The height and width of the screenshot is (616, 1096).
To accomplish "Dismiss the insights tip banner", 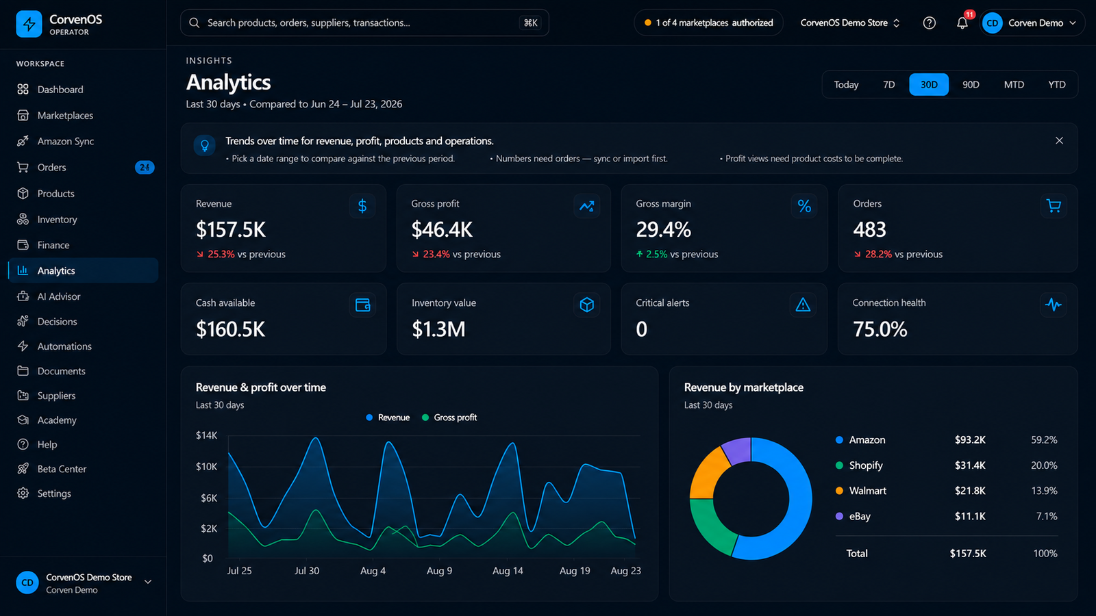I will (x=1059, y=140).
